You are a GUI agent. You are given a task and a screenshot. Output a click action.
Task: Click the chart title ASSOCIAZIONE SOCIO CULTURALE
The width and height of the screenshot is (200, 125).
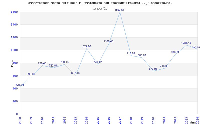point(100,3)
